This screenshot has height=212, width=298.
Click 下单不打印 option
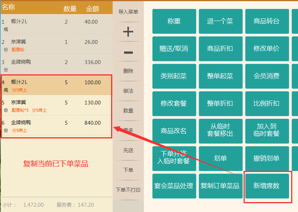[128, 190]
